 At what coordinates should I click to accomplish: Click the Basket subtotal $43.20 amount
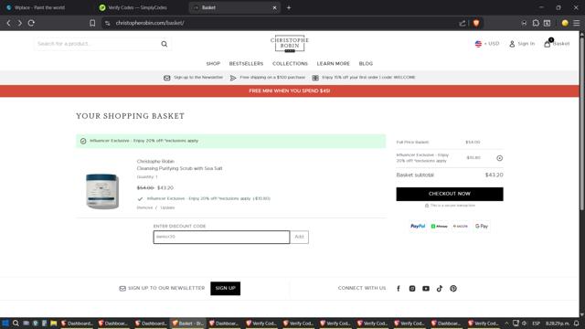(494, 175)
